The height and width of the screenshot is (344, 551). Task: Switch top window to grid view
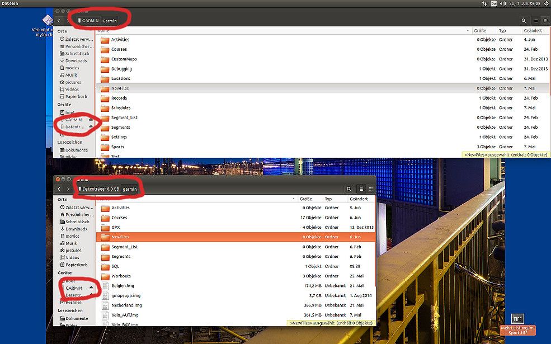click(x=545, y=21)
